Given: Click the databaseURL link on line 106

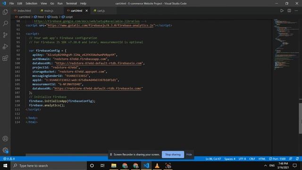Looking at the screenshot, I should [x=98, y=88].
